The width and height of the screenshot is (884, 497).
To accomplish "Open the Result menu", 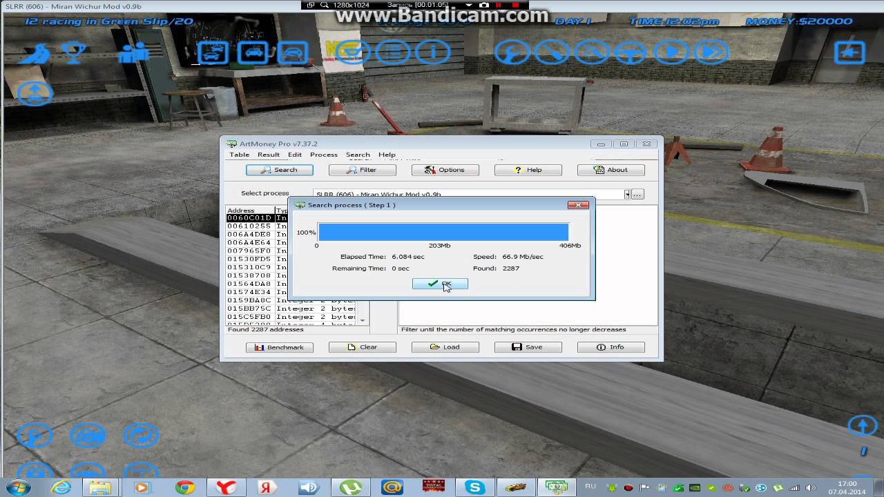I will tap(269, 155).
